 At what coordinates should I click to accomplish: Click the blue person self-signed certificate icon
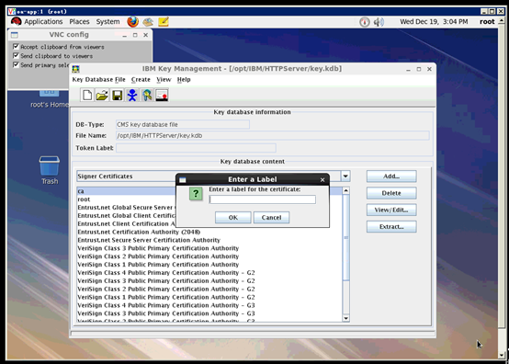[x=131, y=96]
